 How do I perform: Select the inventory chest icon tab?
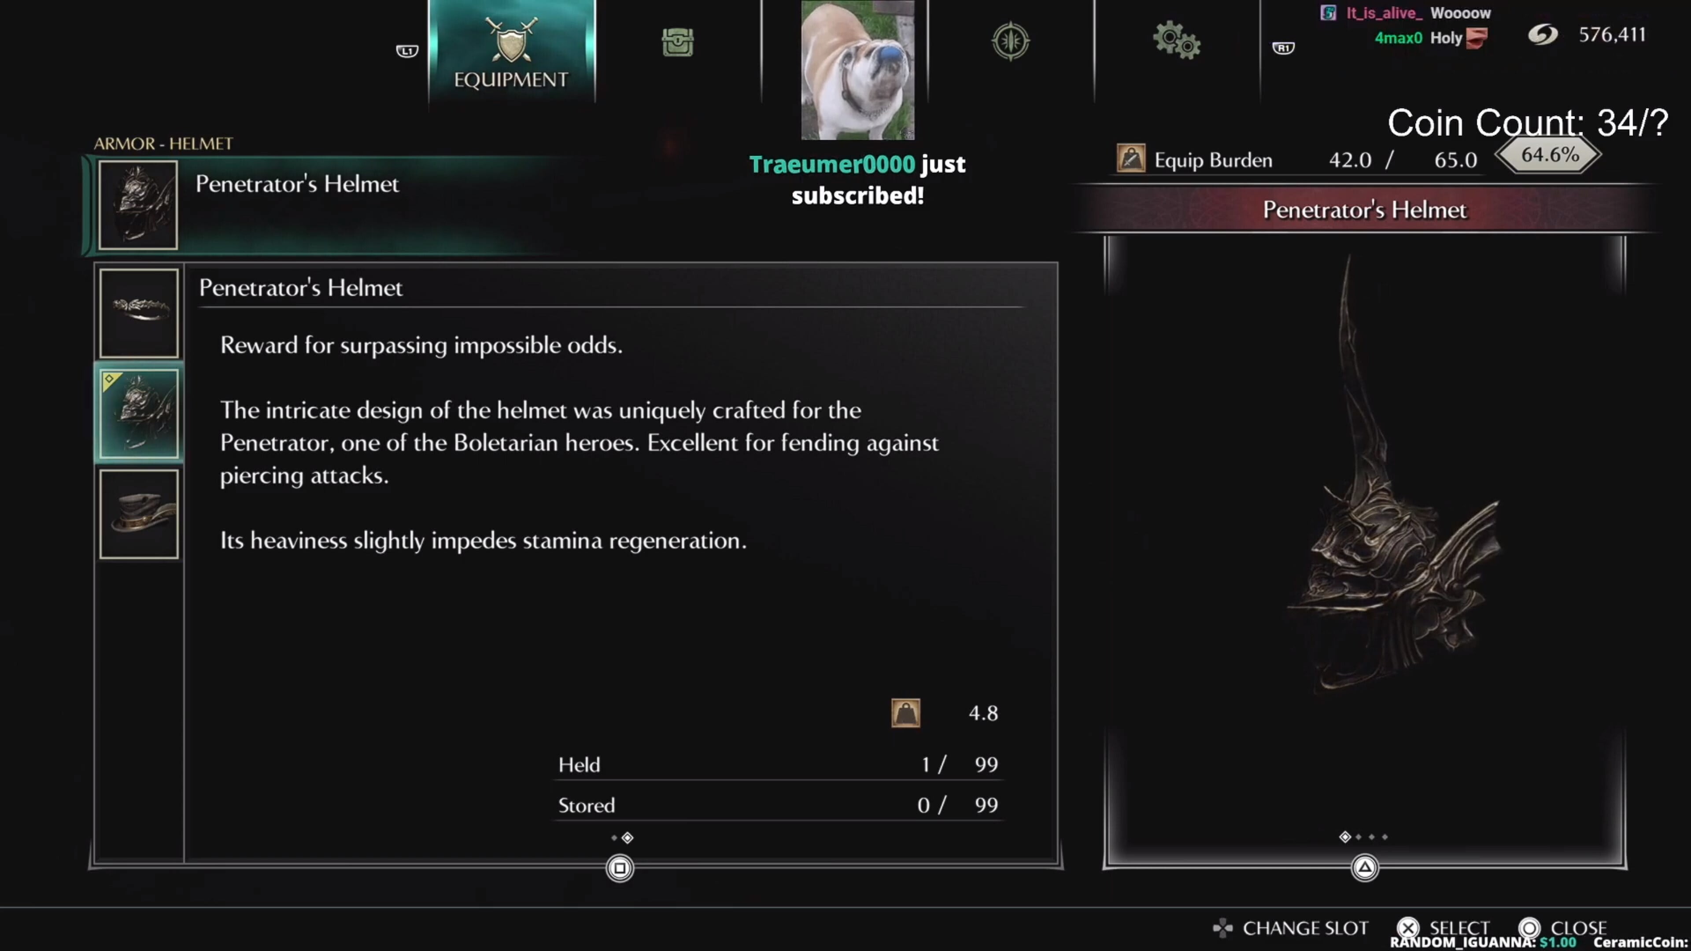(677, 42)
